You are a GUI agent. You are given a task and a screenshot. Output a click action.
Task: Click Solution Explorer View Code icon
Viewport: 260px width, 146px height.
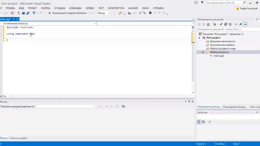click(x=236, y=24)
